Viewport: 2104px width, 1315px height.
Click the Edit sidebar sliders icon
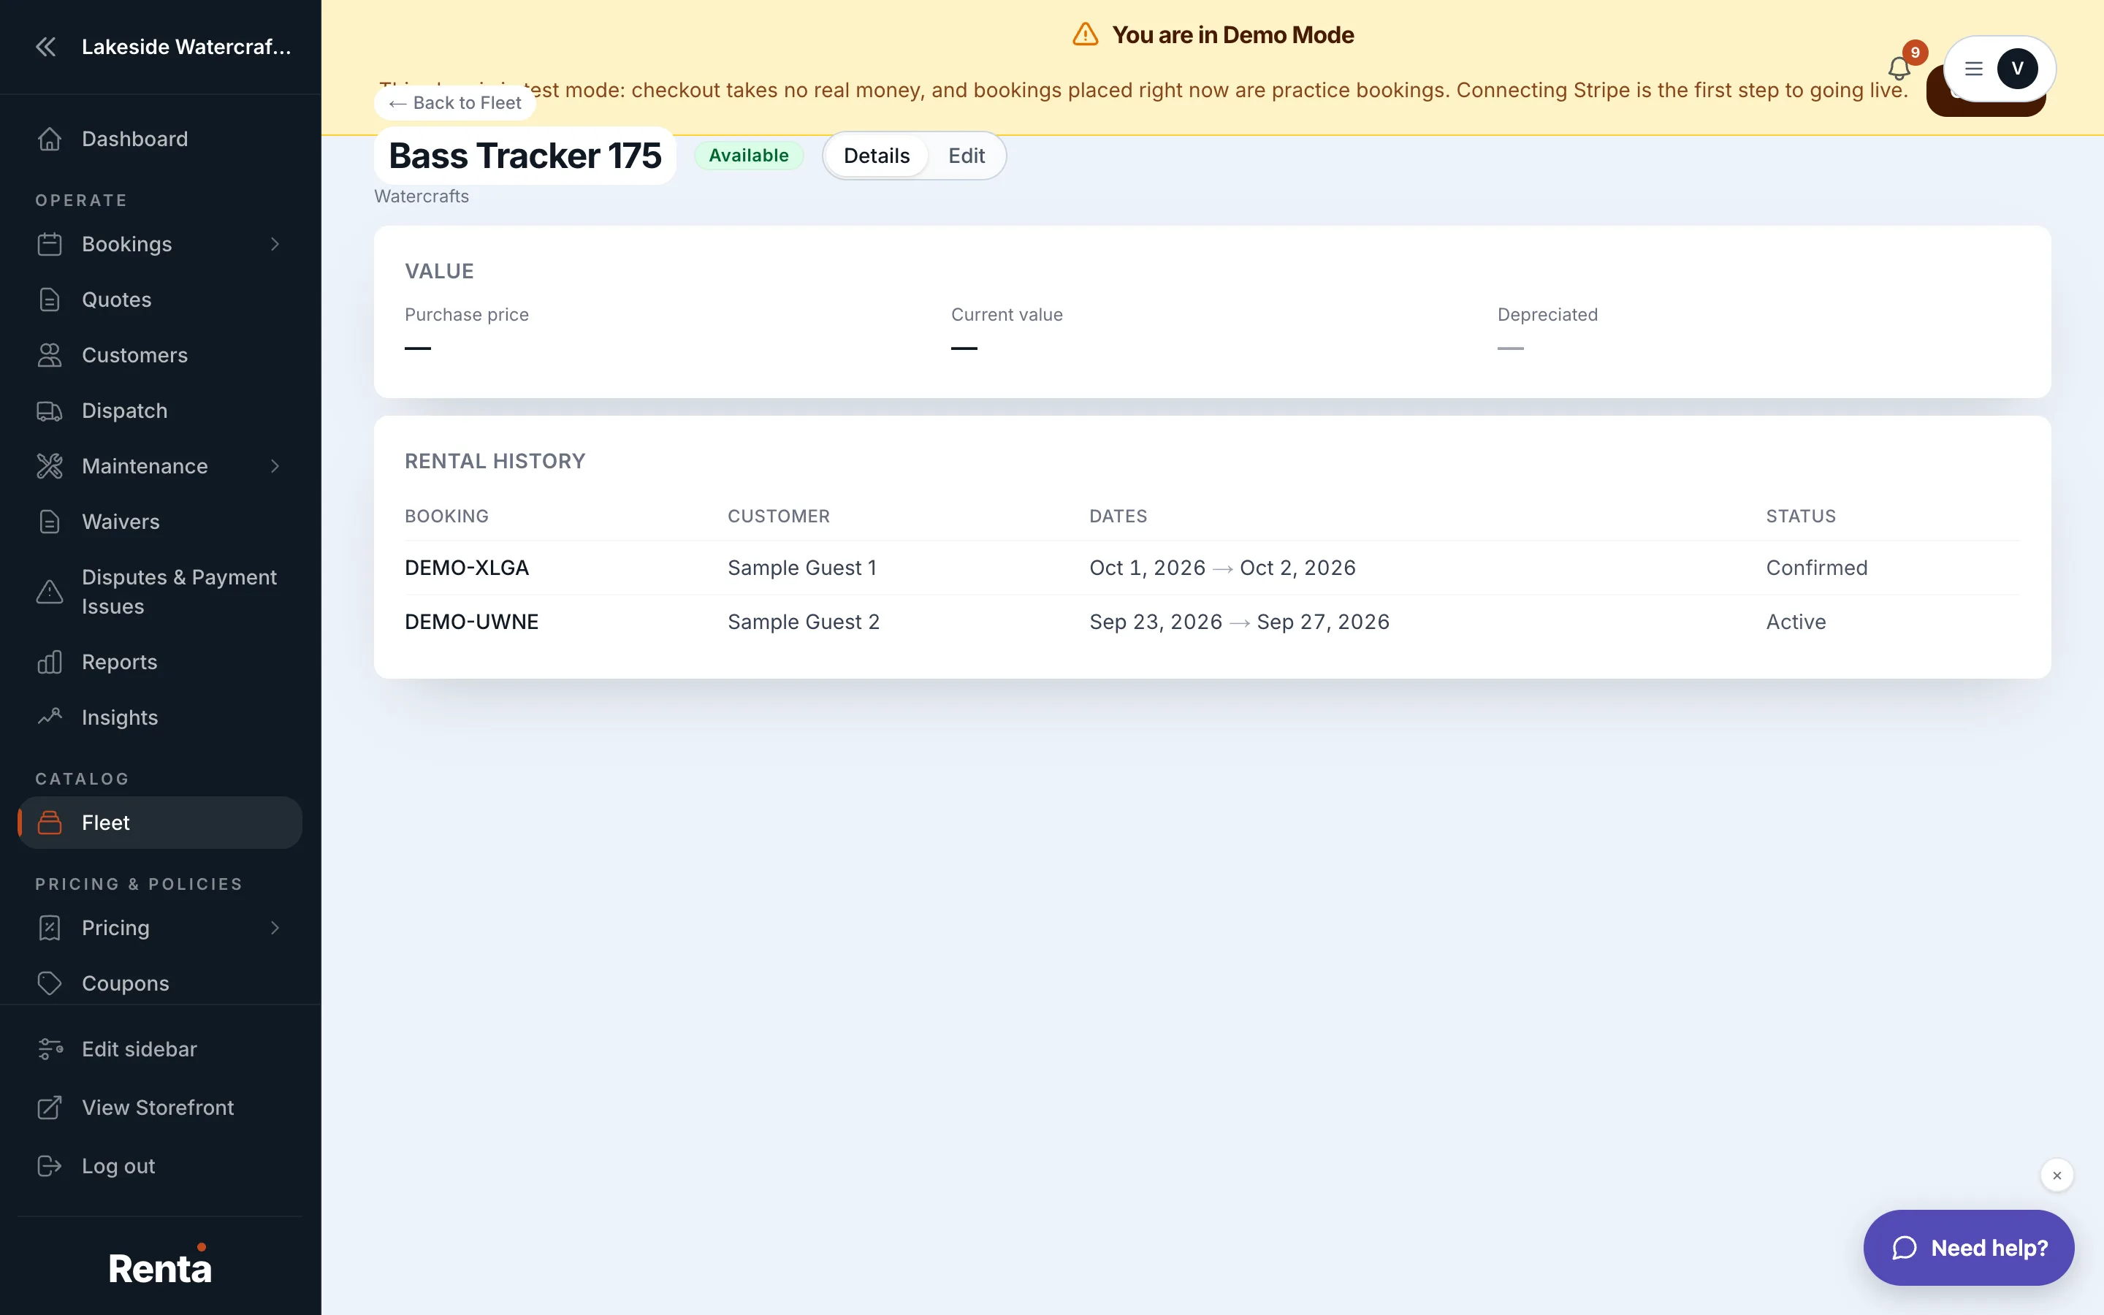click(x=50, y=1049)
